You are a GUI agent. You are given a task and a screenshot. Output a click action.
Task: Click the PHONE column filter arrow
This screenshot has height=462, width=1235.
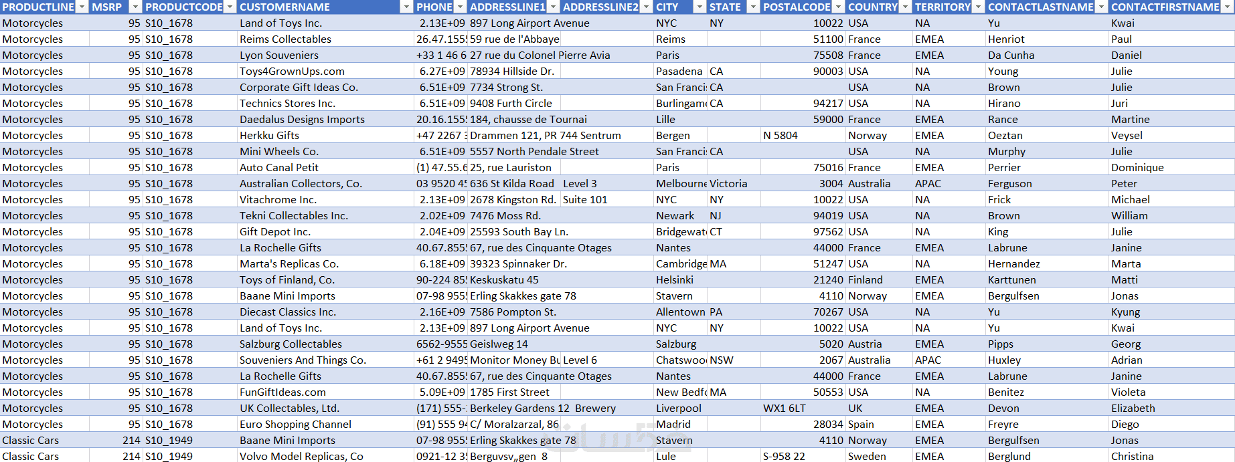(460, 7)
